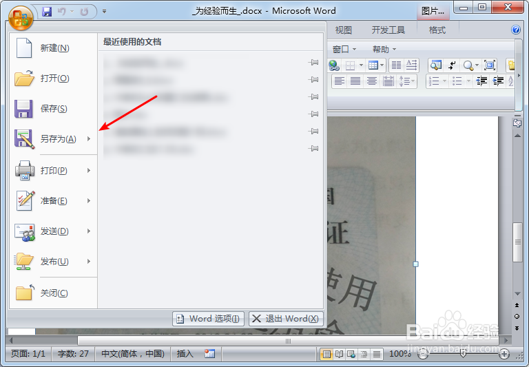Expand the 发送 submenu arrow
Image resolution: width=529 pixels, height=367 pixels.
point(89,231)
